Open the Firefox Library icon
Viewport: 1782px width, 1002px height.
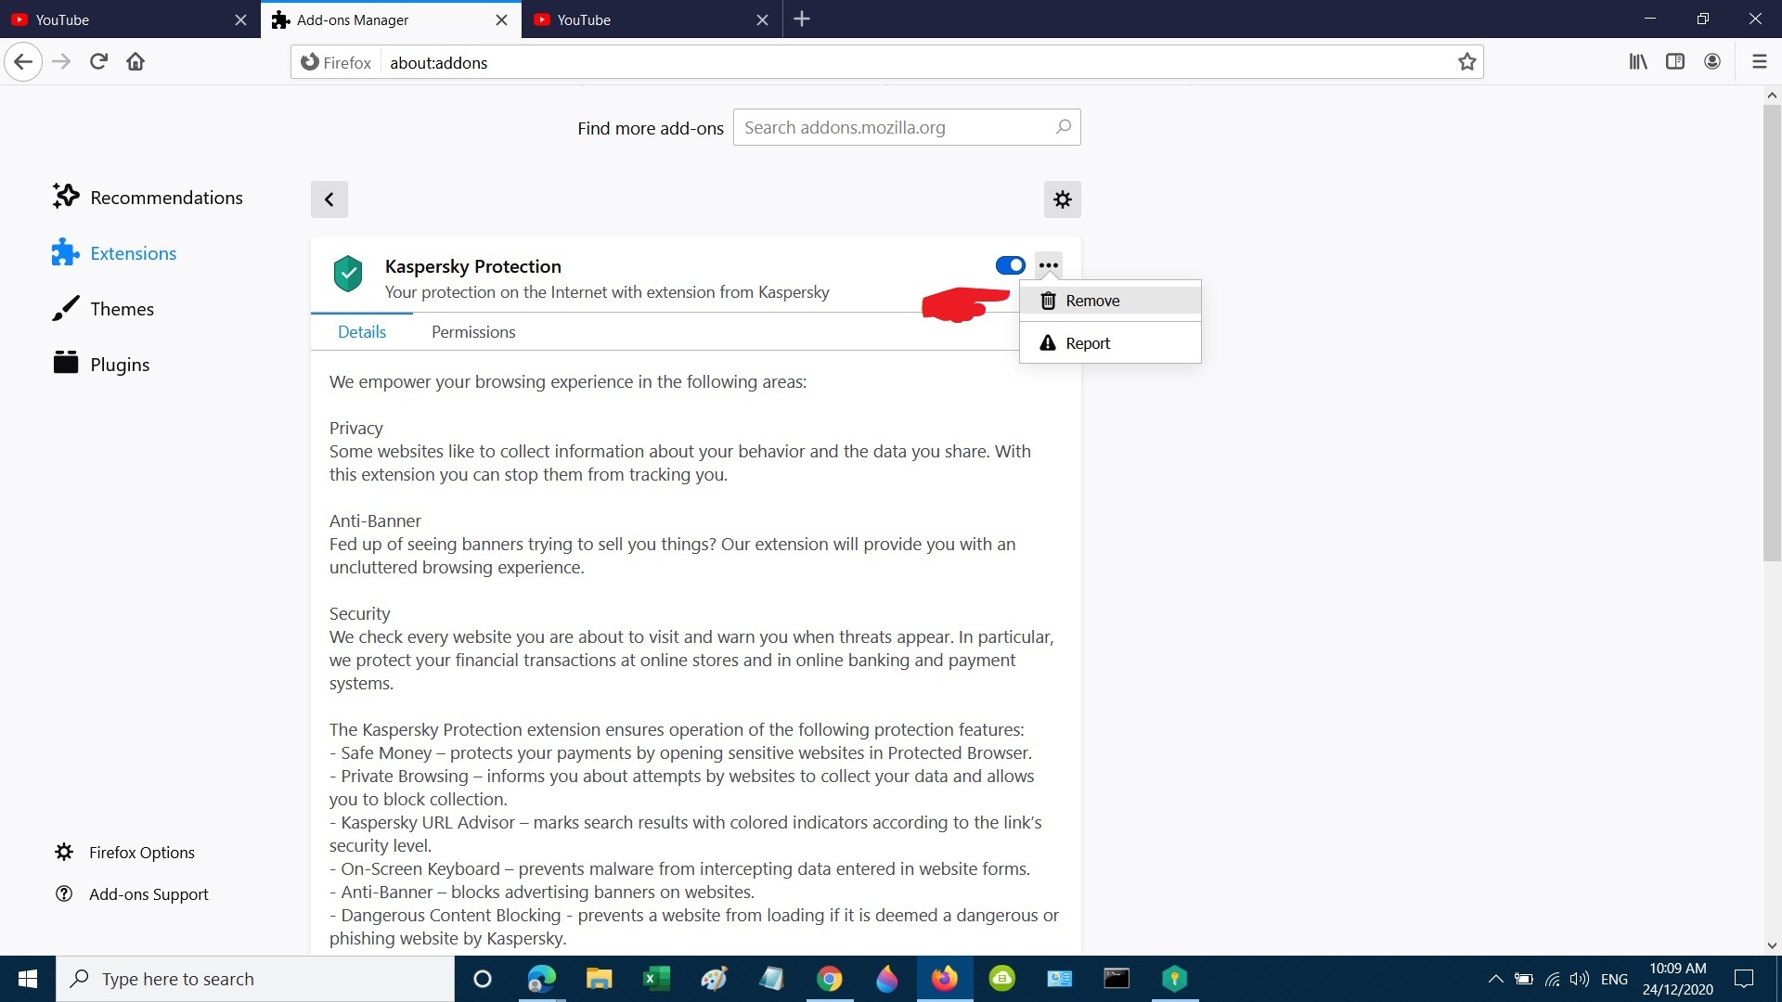(1638, 62)
